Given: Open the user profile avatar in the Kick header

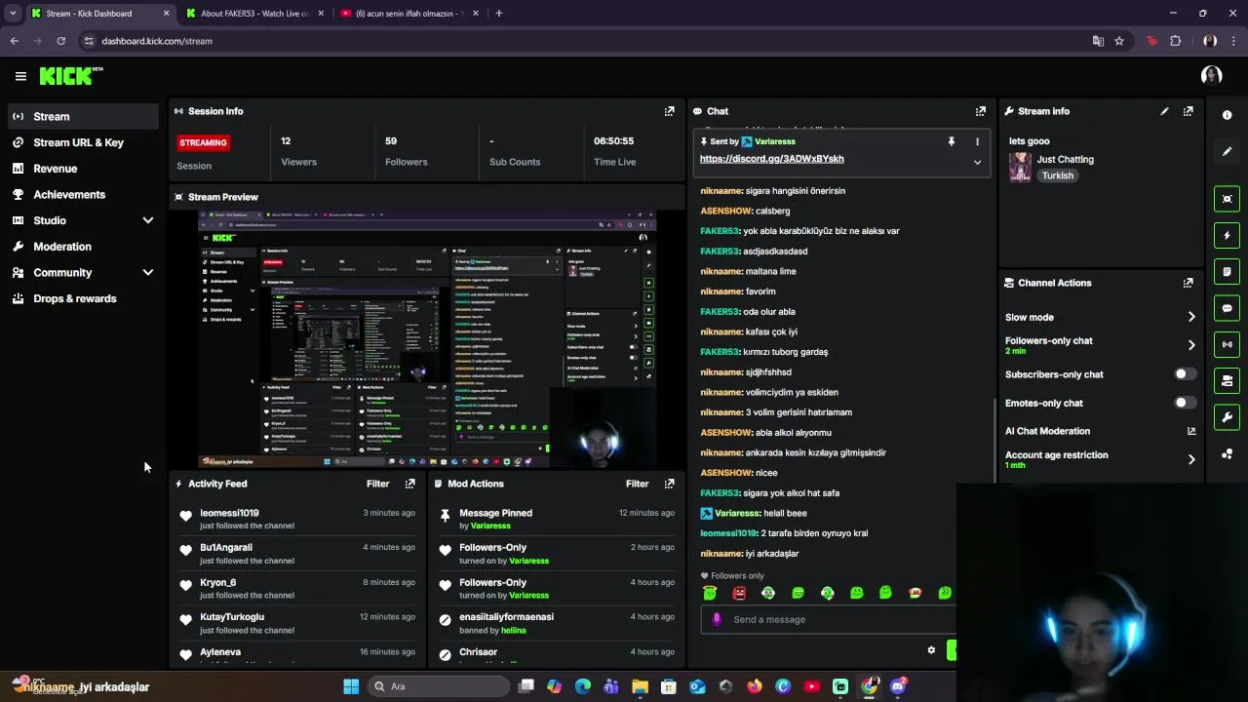Looking at the screenshot, I should (1212, 76).
